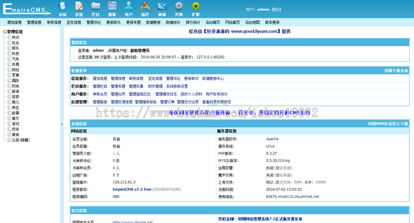The image size is (414, 223).
Task: Open the 历史 category in tree
Action: pyautogui.click(x=15, y=129)
